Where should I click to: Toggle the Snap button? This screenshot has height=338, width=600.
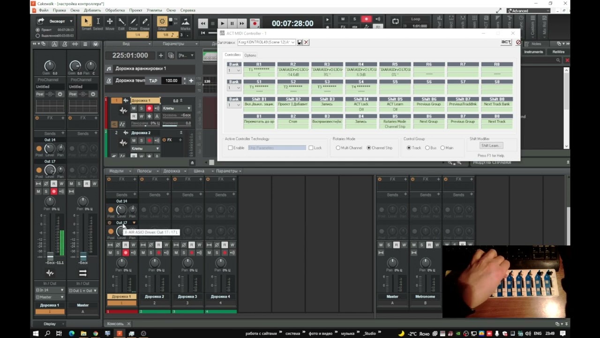click(162, 22)
